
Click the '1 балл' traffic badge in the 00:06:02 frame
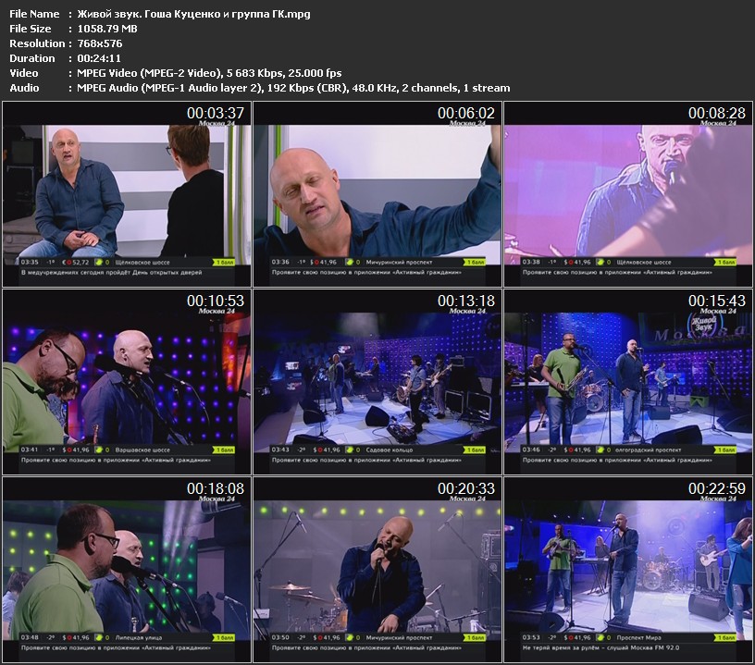[475, 262]
